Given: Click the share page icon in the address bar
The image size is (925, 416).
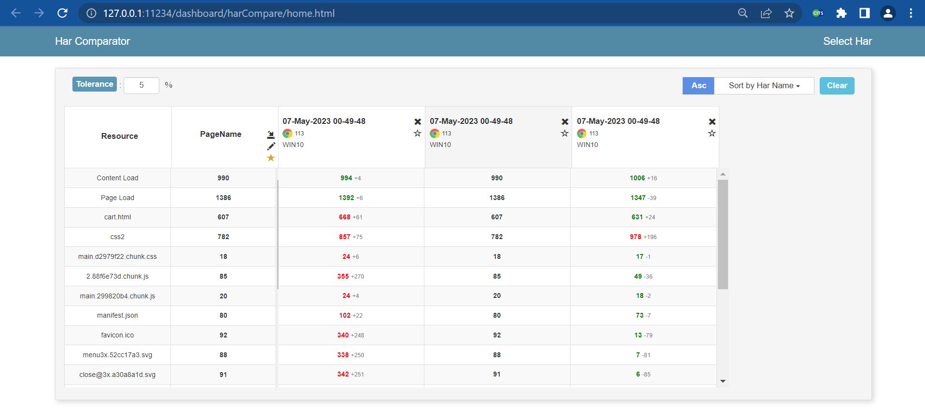Looking at the screenshot, I should pos(766,13).
